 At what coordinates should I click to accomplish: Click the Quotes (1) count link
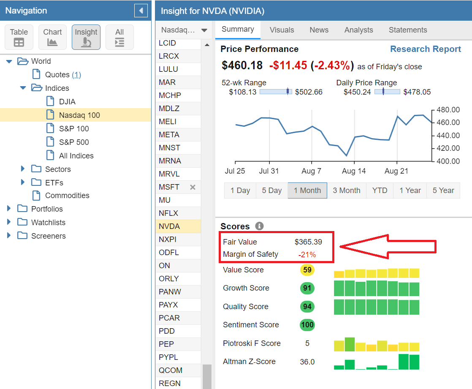(x=76, y=75)
